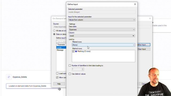Close the Define Input dialog
This screenshot has height=96, width=171.
(x=135, y=4)
